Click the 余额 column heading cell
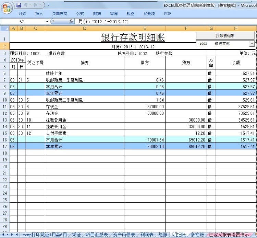The width and height of the screenshot is (257, 238). pyautogui.click(x=236, y=63)
